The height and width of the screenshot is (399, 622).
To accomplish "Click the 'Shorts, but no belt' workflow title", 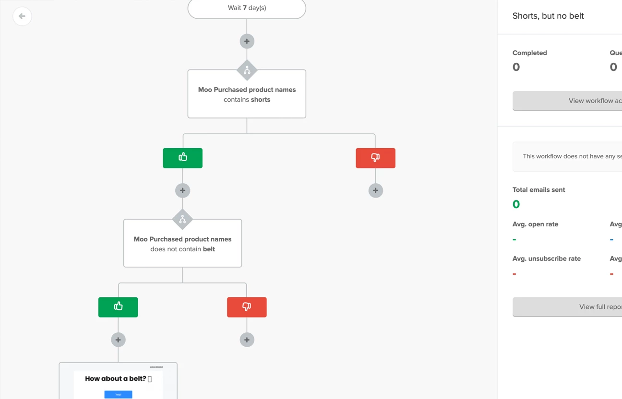I will tap(548, 16).
